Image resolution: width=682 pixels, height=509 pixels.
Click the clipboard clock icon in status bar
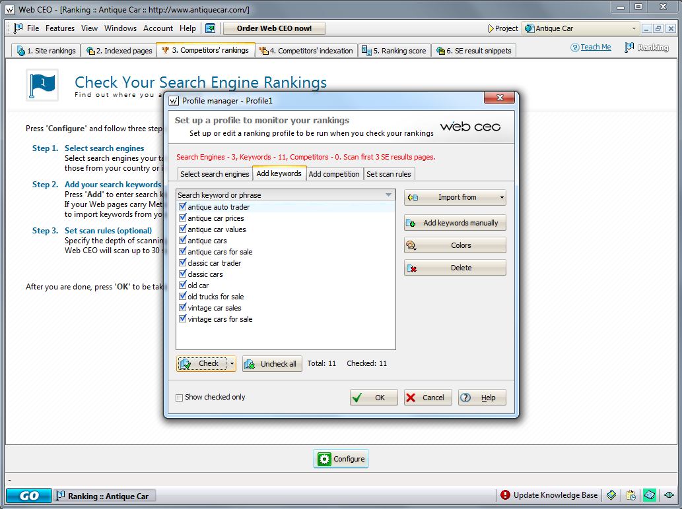(631, 494)
